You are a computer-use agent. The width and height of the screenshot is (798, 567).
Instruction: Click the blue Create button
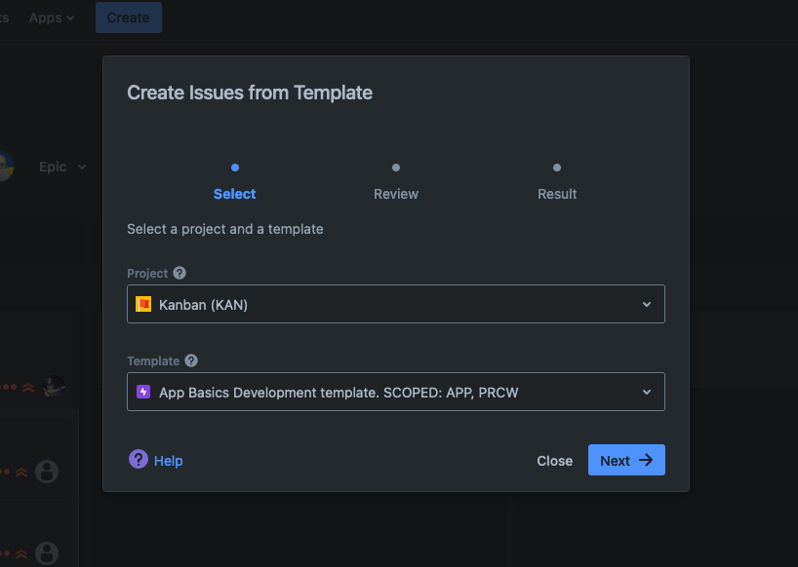(x=129, y=18)
